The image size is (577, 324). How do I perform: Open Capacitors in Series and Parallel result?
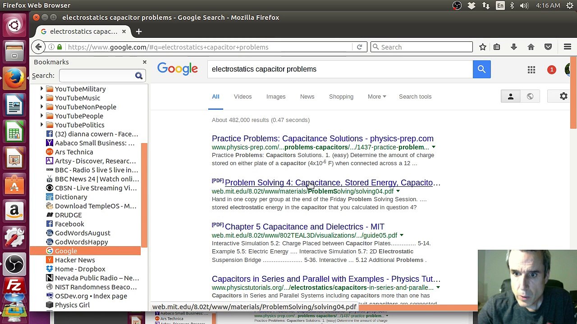pos(326,279)
